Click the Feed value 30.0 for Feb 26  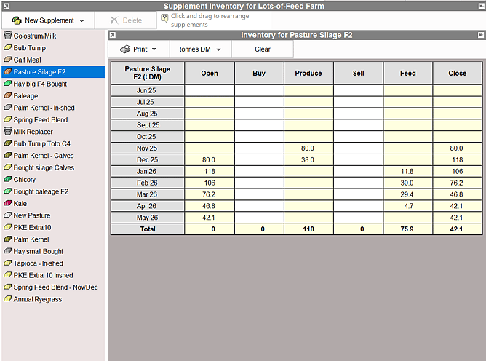click(x=408, y=183)
